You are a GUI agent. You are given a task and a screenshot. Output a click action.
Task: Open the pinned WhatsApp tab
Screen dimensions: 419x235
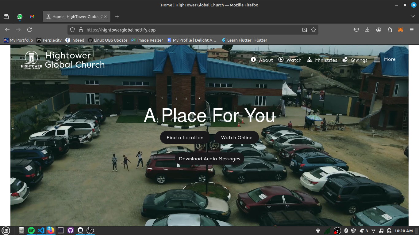click(20, 17)
